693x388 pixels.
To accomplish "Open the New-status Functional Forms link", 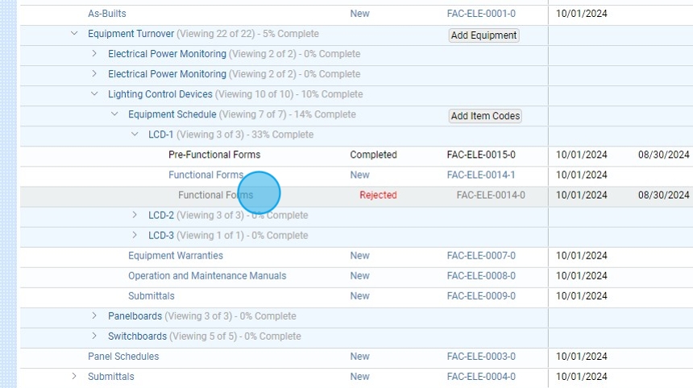I will 205,175.
